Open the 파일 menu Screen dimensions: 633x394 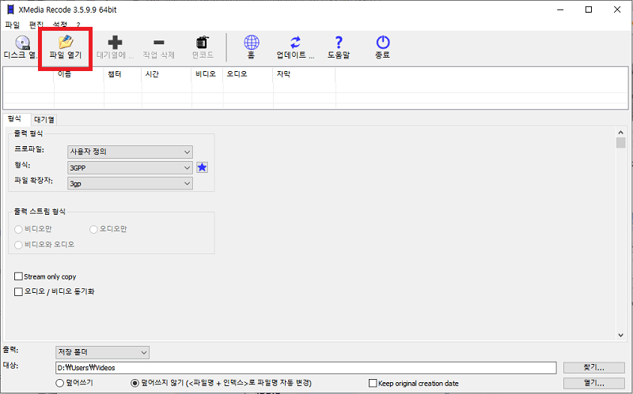[12, 25]
